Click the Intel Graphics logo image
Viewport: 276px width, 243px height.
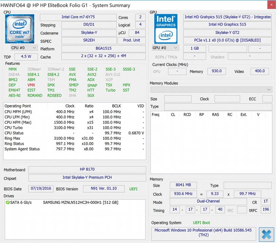[x=166, y=29]
